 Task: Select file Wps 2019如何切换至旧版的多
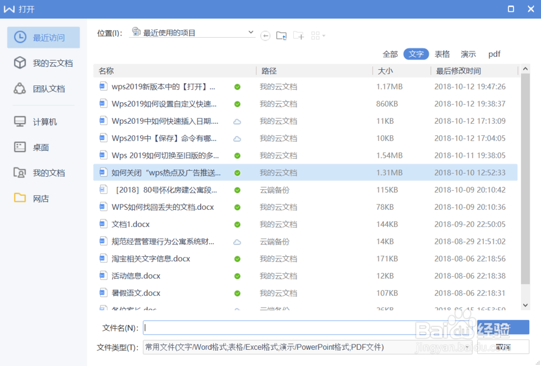point(305,156)
